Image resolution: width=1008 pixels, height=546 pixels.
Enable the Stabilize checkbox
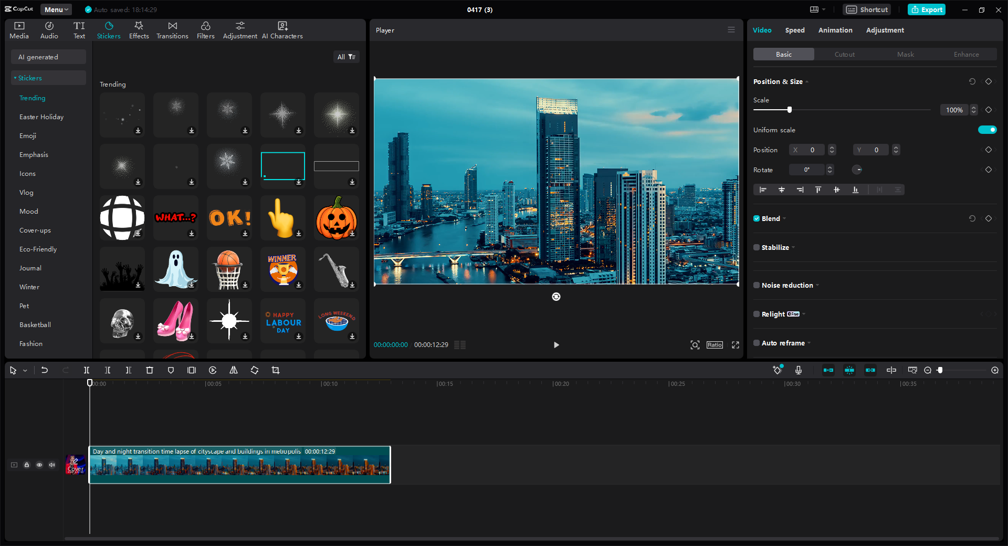click(756, 247)
